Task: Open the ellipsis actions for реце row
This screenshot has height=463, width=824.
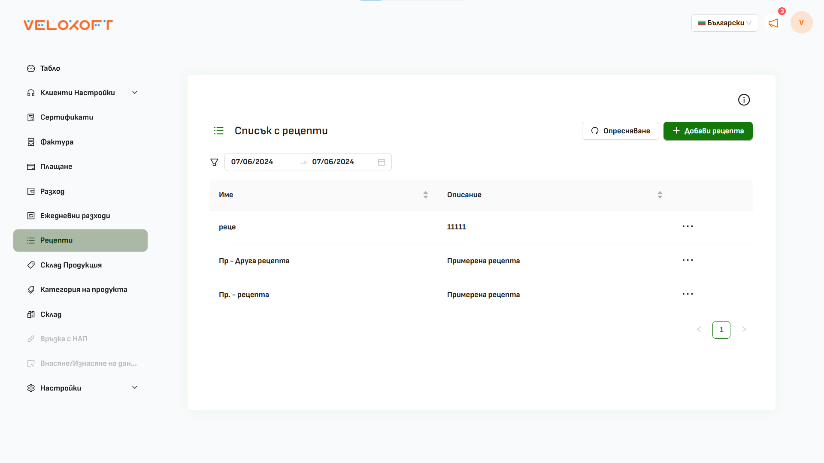Action: click(x=688, y=226)
